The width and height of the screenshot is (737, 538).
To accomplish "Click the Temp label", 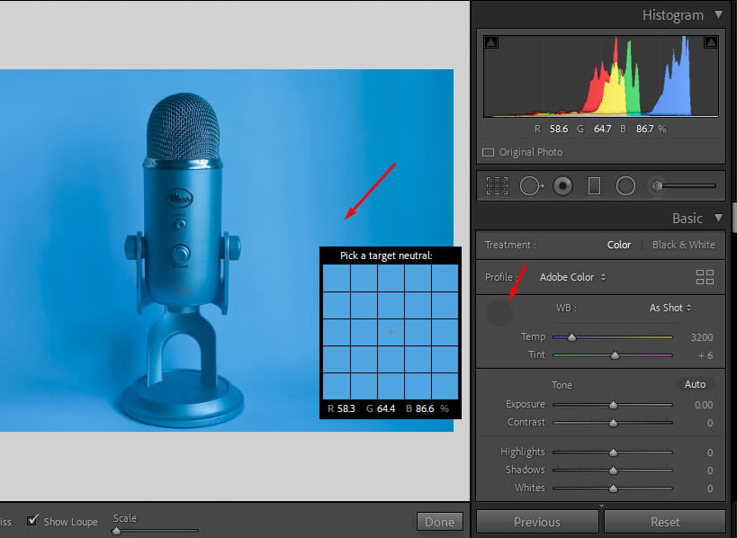I will point(533,336).
